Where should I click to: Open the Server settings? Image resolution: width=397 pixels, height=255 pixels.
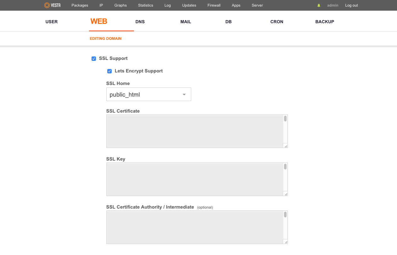[x=257, y=5]
